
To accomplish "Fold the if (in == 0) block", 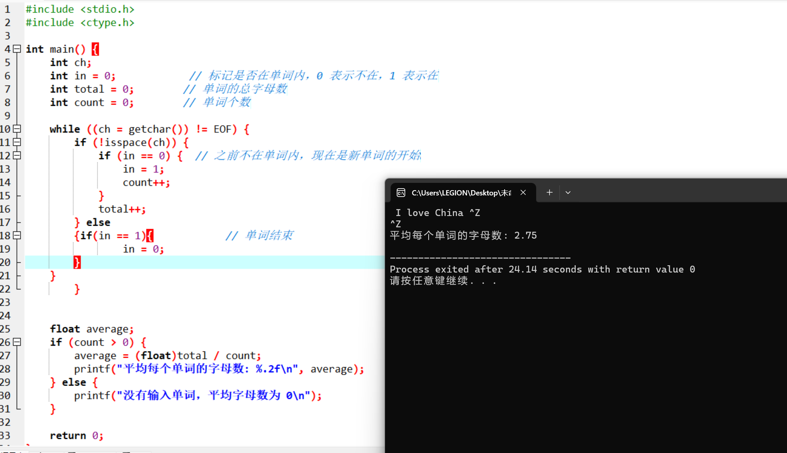I will click(17, 155).
